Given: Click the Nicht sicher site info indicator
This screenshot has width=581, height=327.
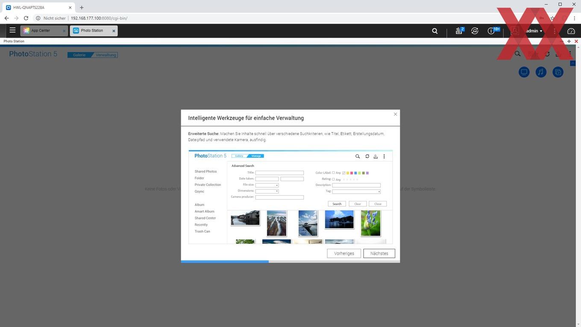Looking at the screenshot, I should [x=51, y=18].
